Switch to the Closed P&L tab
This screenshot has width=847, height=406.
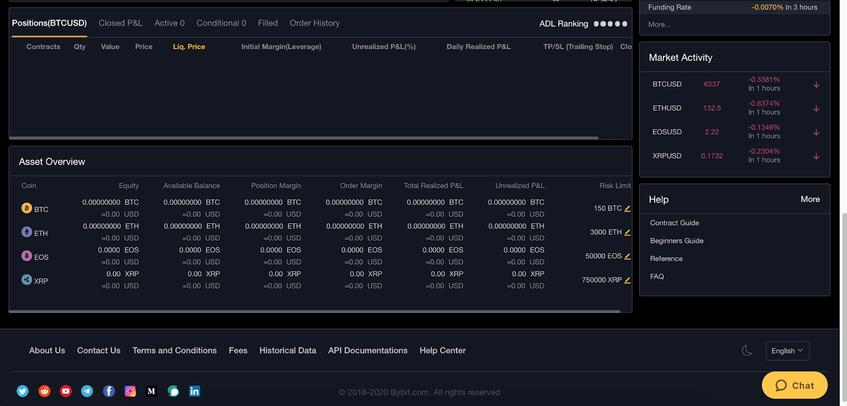coord(121,23)
